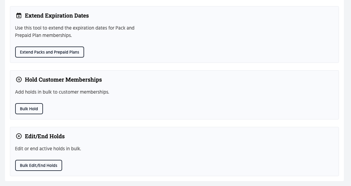351x186 pixels.
Task: Click the Hold Customer Memberships title
Action: tap(63, 80)
